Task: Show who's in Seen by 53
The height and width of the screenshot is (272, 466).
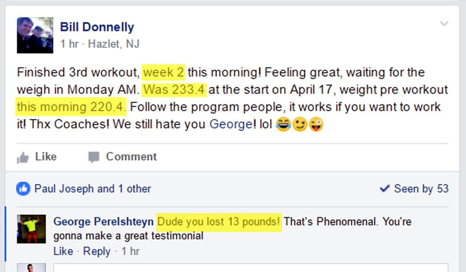Action: point(421,189)
